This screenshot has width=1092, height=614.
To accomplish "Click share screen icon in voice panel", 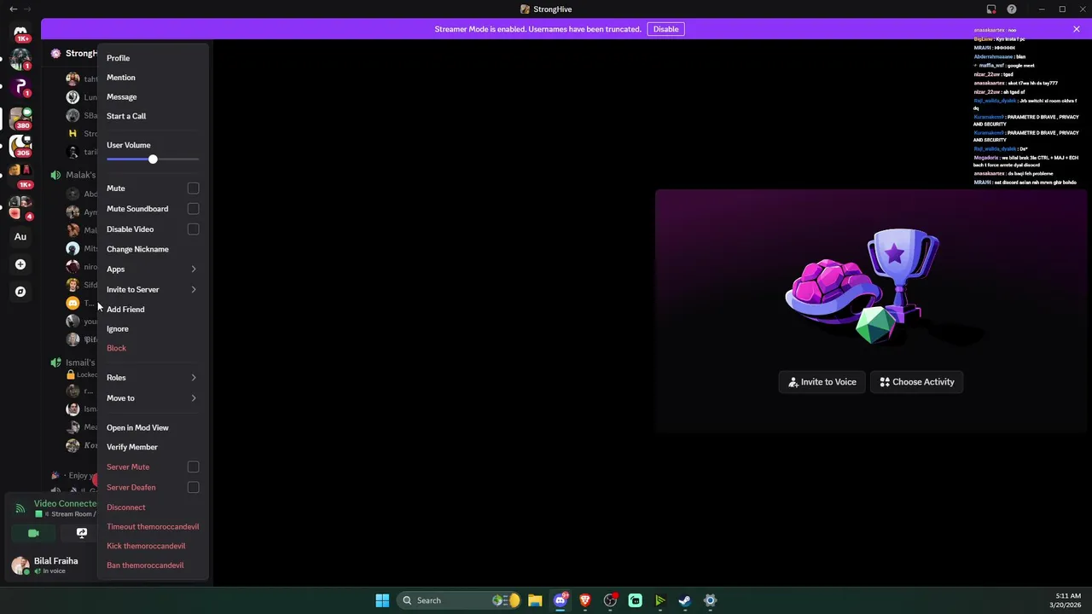I will pyautogui.click(x=81, y=533).
